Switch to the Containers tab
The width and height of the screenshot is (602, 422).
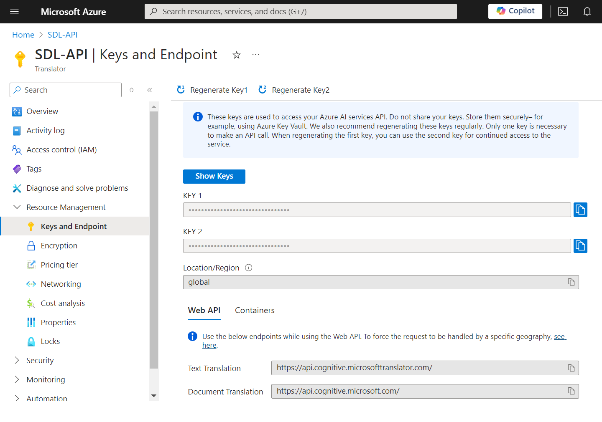pos(255,311)
